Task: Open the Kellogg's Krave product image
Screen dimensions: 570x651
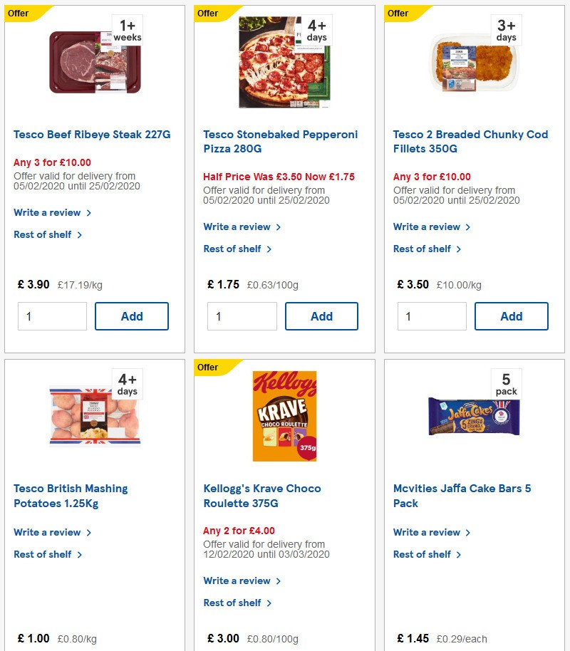Action: pyautogui.click(x=284, y=416)
